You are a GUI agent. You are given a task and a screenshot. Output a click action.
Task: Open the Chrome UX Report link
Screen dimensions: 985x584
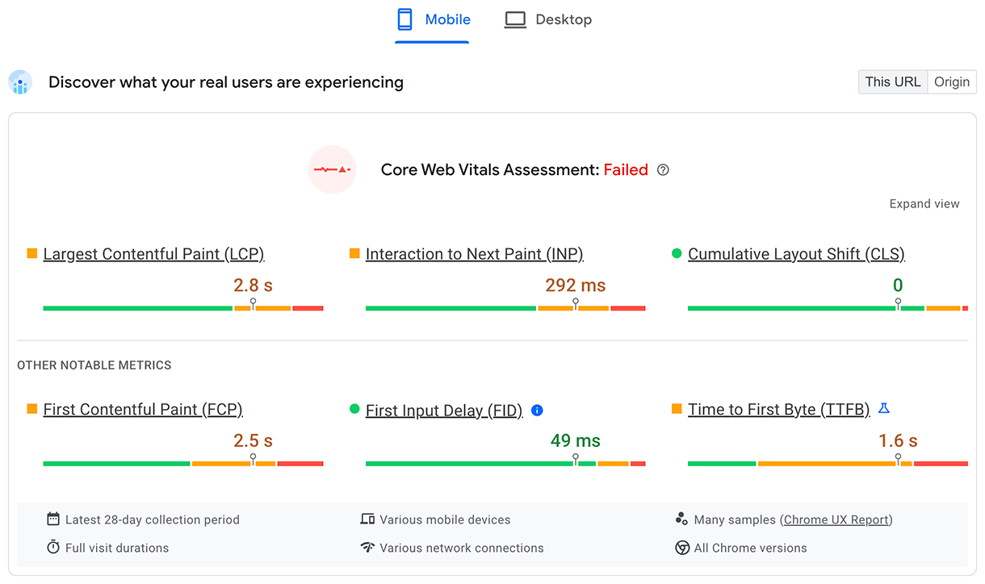(836, 519)
